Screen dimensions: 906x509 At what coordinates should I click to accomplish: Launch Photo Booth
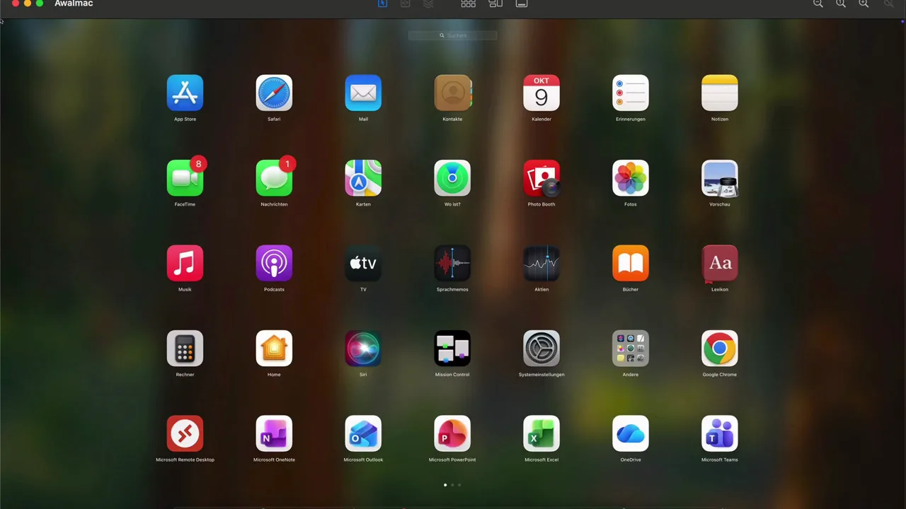541,178
